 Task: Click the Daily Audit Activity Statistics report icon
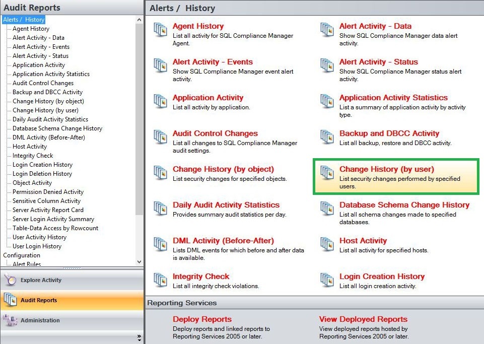pos(161,209)
